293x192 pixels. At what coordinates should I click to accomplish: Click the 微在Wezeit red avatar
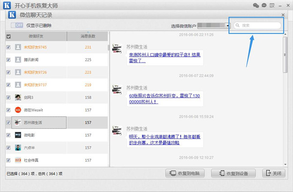pos(18,110)
